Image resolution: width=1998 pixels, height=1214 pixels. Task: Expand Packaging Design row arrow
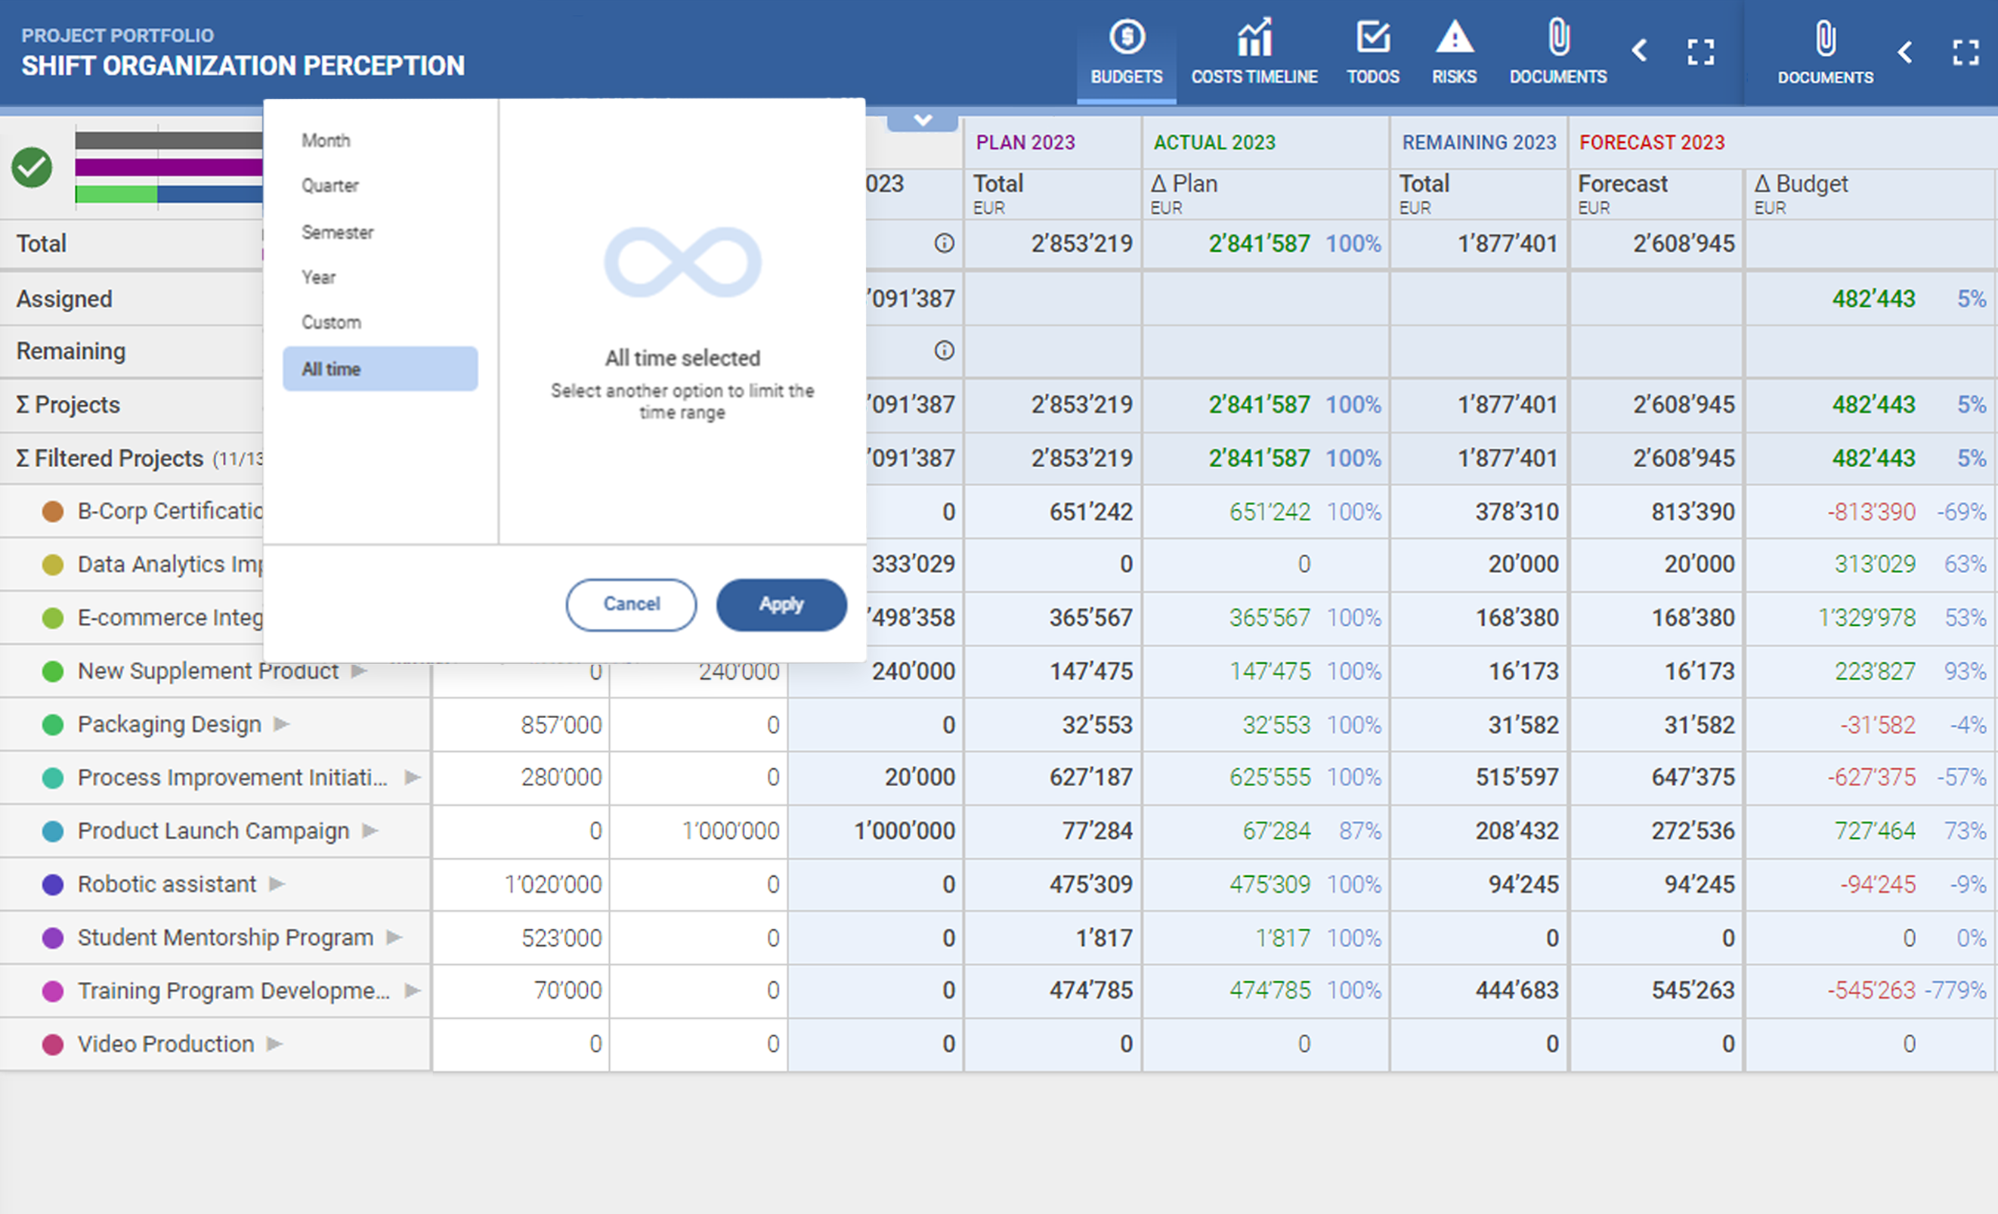pyautogui.click(x=280, y=724)
